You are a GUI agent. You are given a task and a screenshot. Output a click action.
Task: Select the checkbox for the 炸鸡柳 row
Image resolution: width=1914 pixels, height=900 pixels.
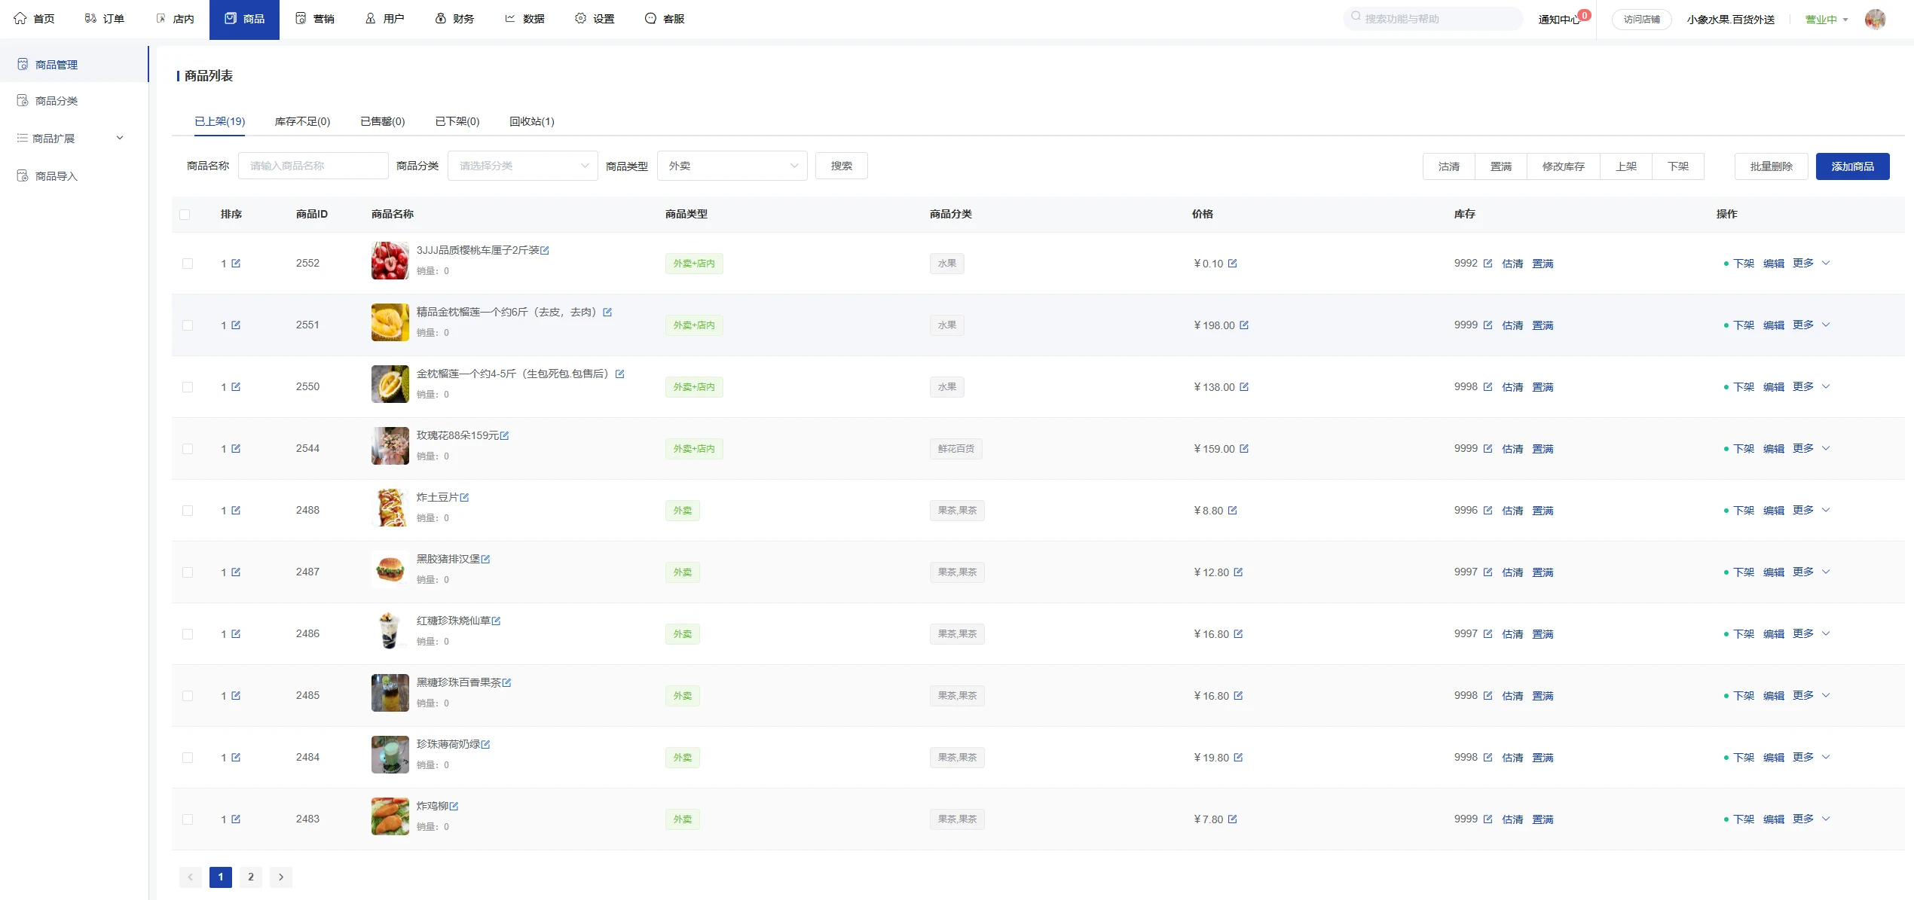(x=188, y=819)
